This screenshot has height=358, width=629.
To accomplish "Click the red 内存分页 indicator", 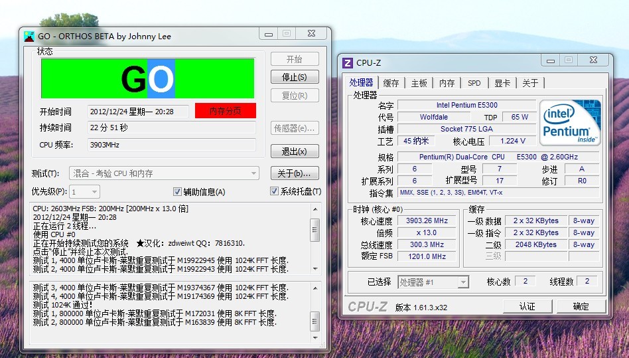I will [226, 111].
